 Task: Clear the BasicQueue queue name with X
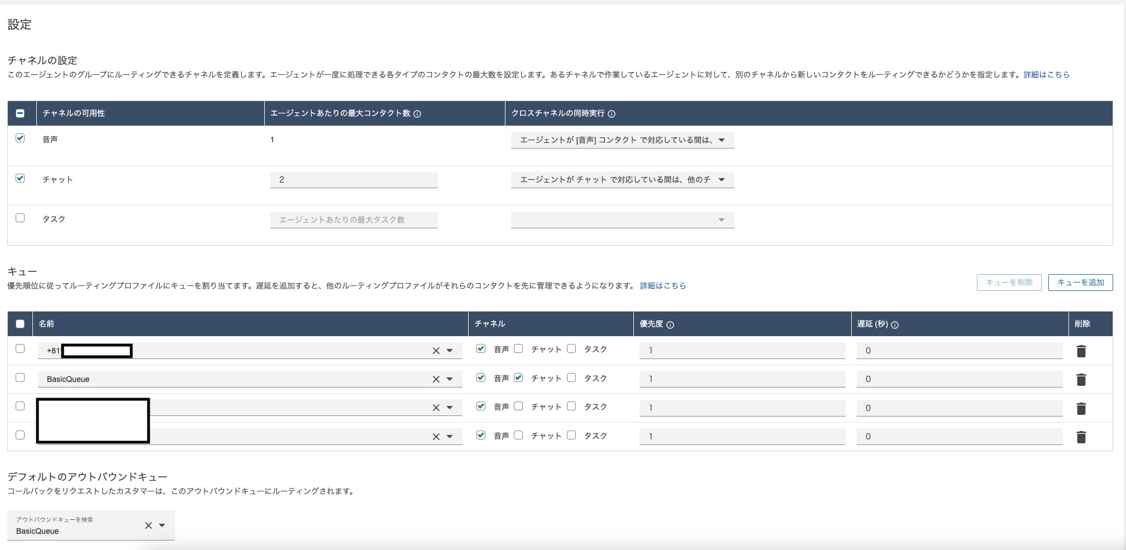click(x=436, y=379)
